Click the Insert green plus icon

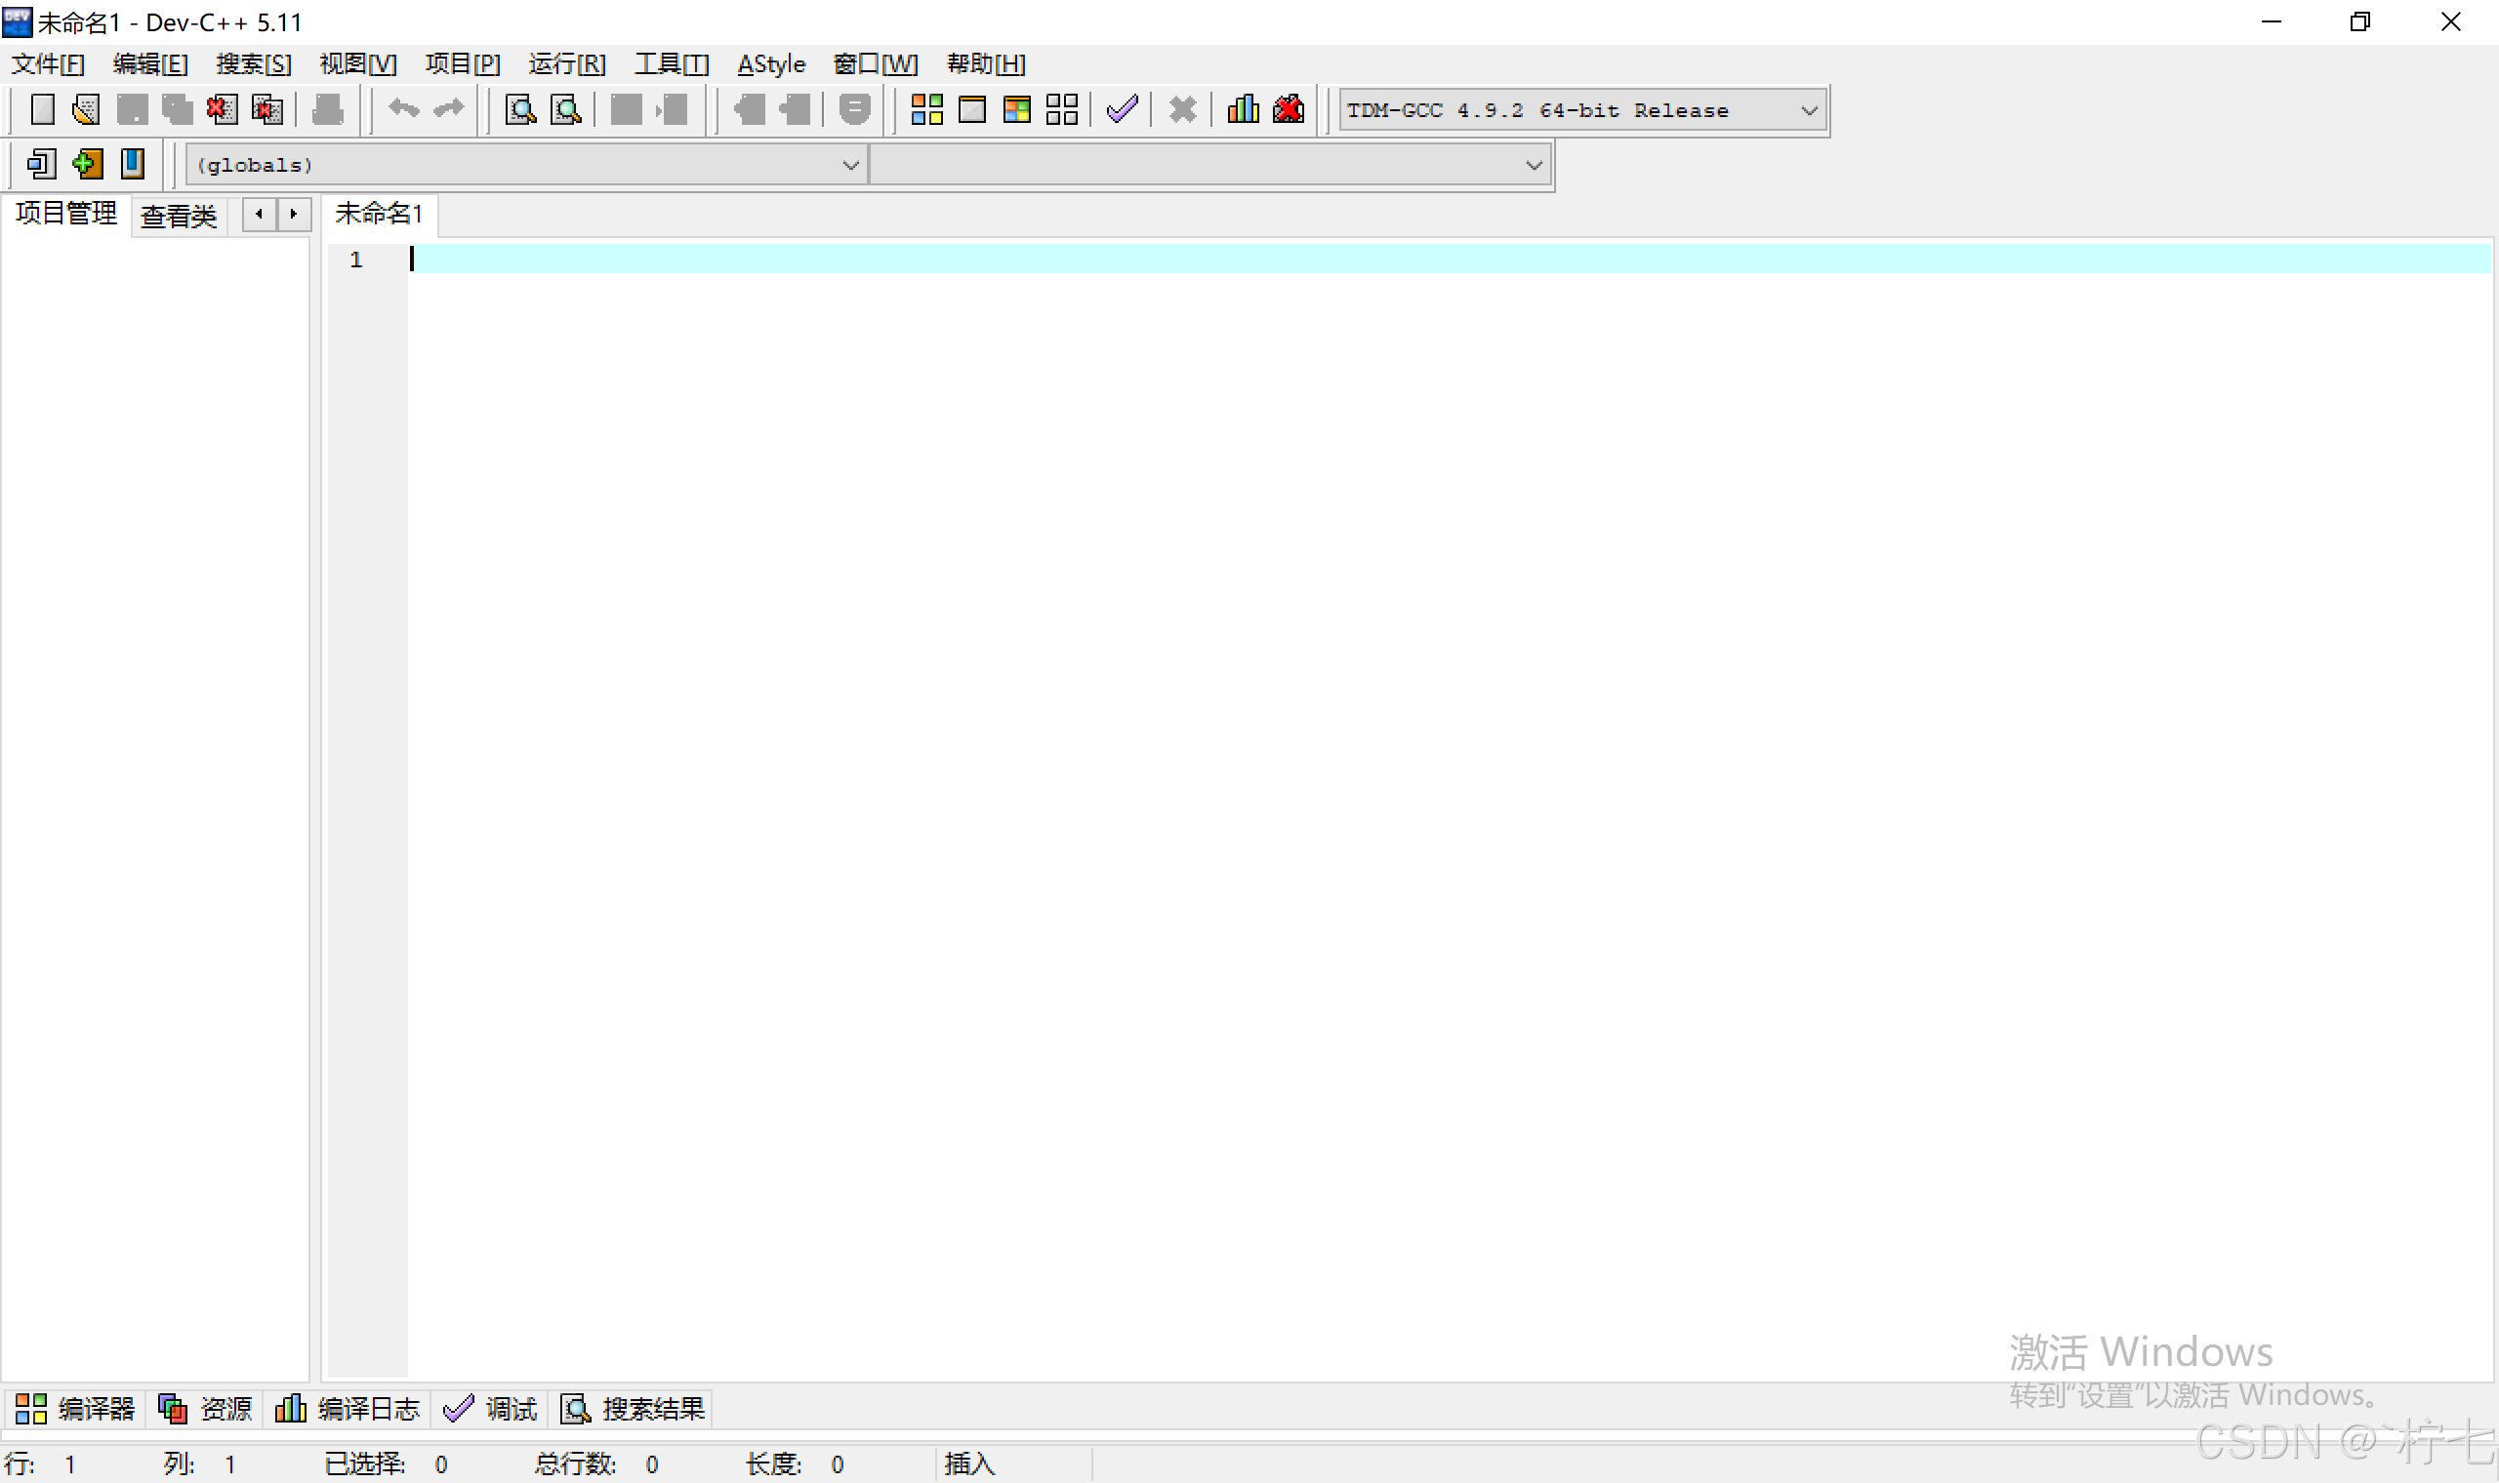point(87,164)
